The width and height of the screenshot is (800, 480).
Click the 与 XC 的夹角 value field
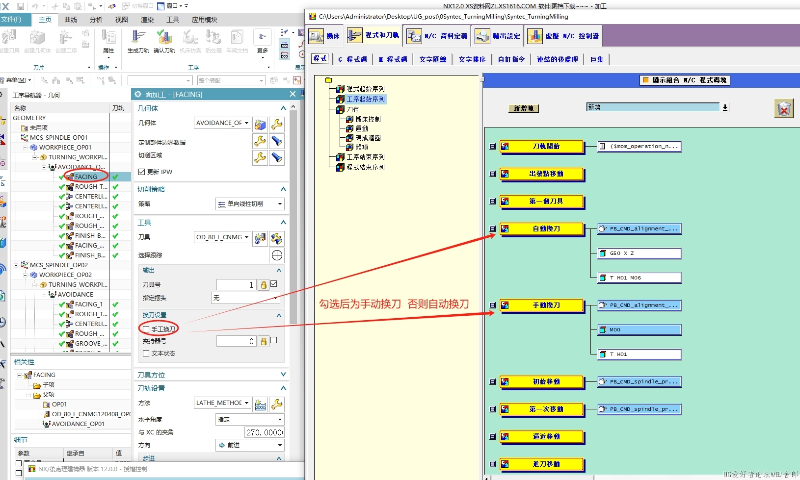click(265, 432)
